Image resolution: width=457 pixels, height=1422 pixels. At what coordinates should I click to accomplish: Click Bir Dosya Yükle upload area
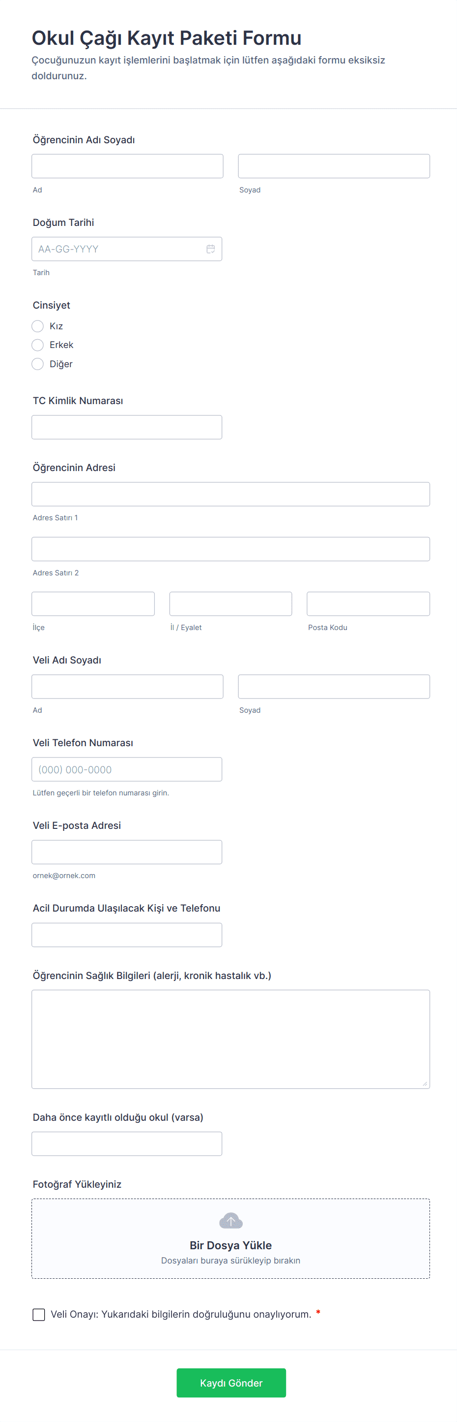230,1245
